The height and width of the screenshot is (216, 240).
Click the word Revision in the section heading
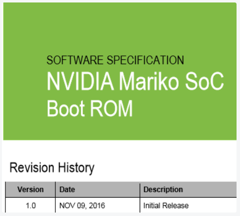coord(32,168)
